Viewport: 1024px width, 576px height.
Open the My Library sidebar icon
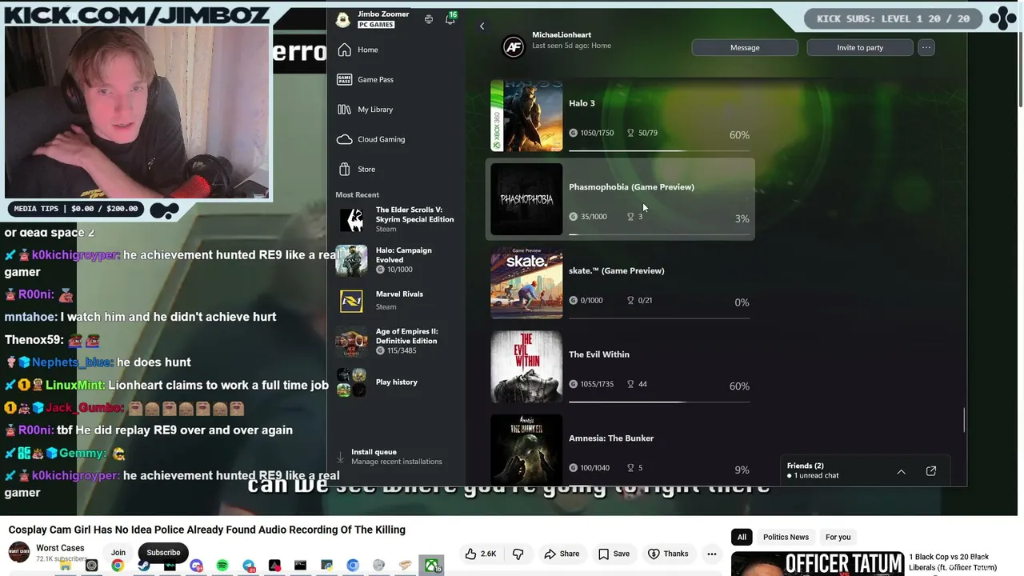coord(344,110)
